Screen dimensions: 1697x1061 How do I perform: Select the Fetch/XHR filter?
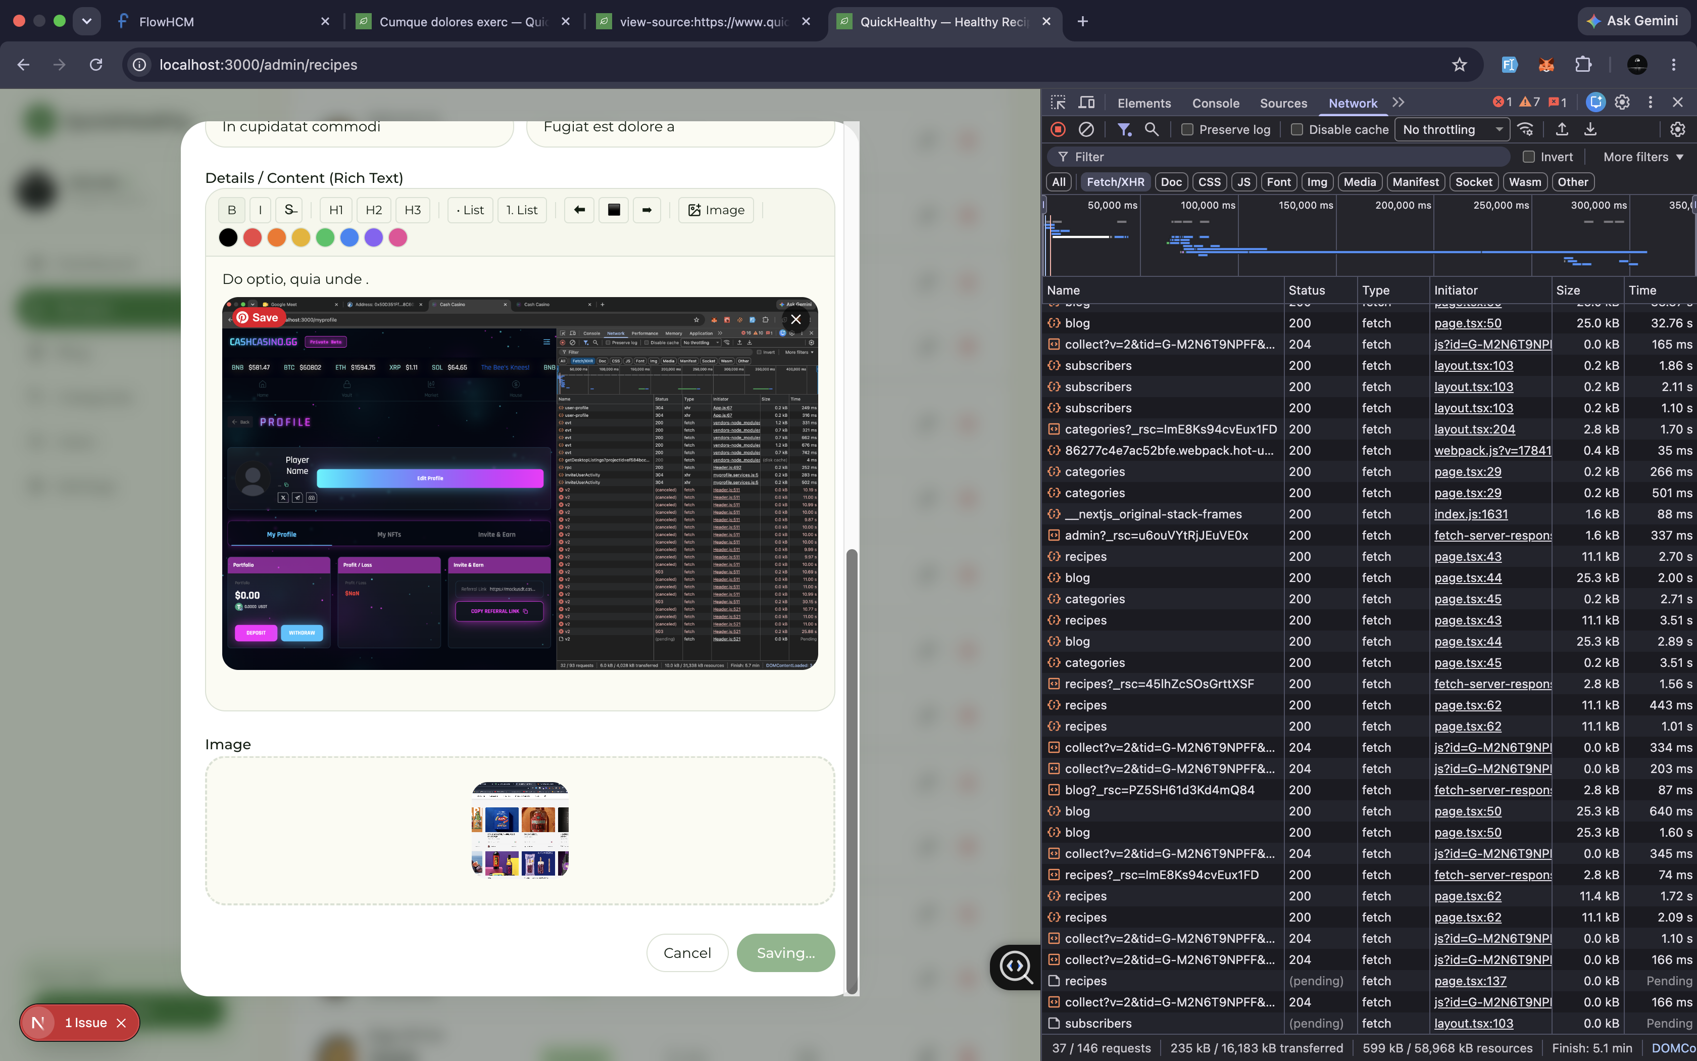pos(1115,182)
